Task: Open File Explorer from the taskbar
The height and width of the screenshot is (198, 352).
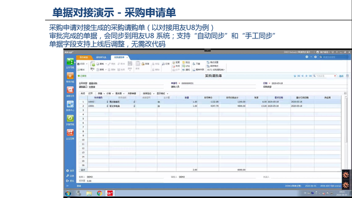Action: tap(89, 193)
